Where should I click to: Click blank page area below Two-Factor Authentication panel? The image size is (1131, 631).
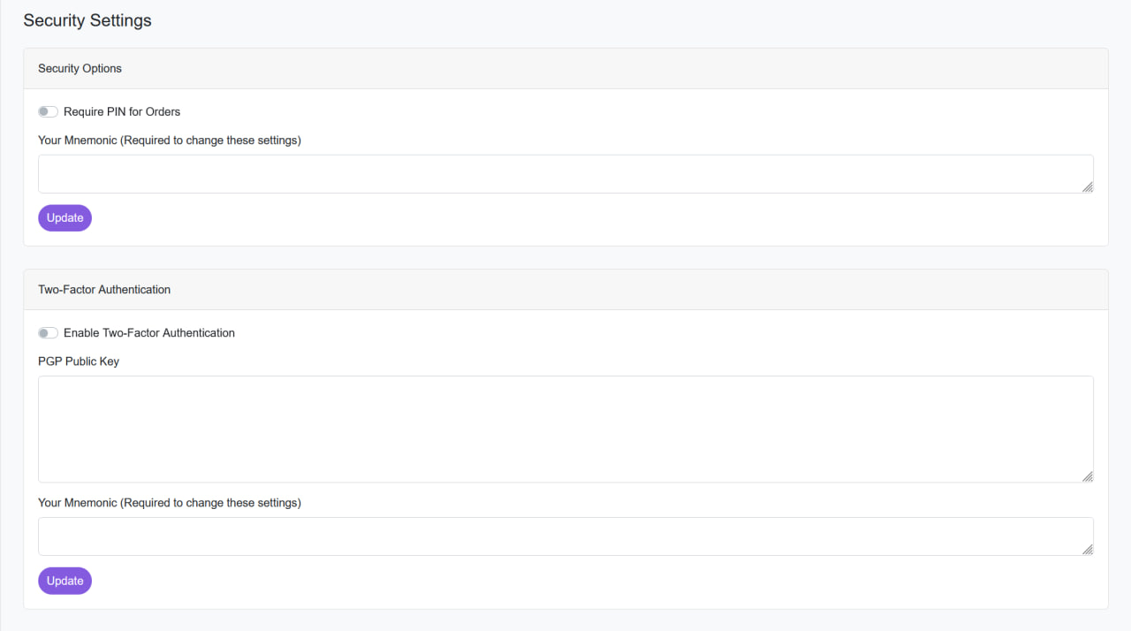click(565, 620)
